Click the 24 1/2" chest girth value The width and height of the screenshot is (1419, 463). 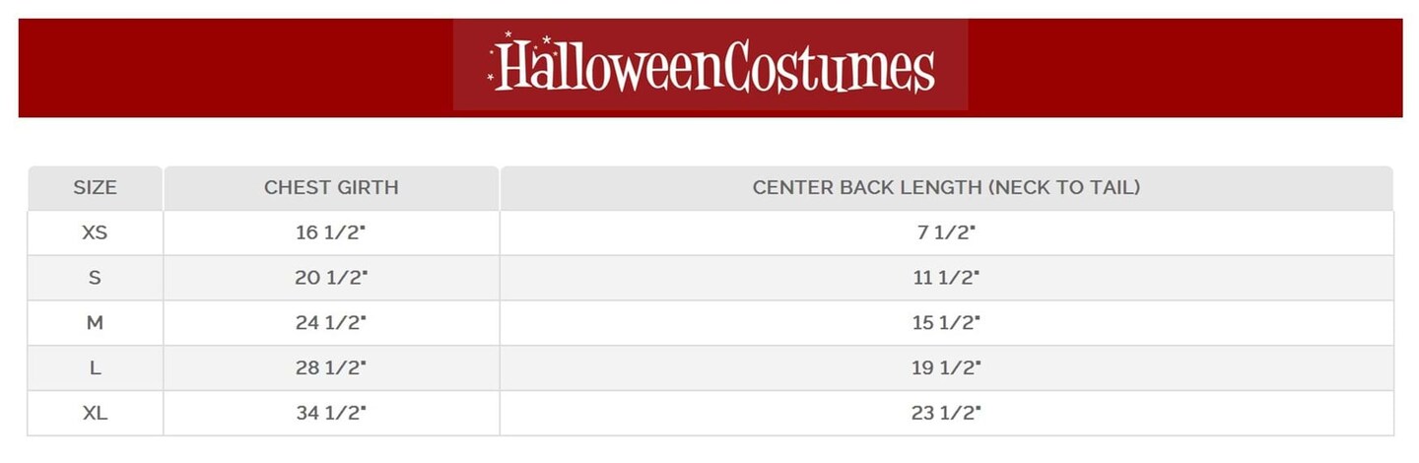pos(331,323)
